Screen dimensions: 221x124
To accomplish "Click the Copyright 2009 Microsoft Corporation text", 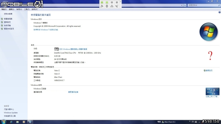I will point(57,26).
